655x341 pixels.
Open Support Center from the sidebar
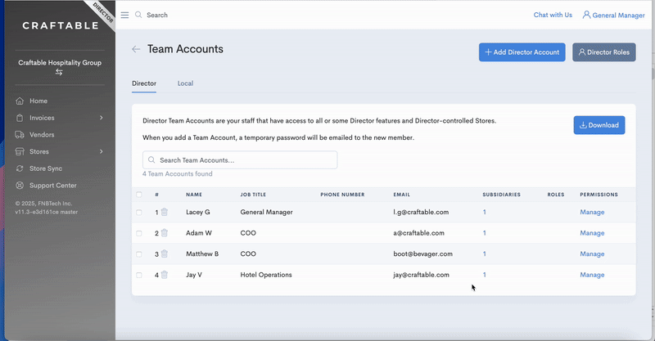pos(53,186)
